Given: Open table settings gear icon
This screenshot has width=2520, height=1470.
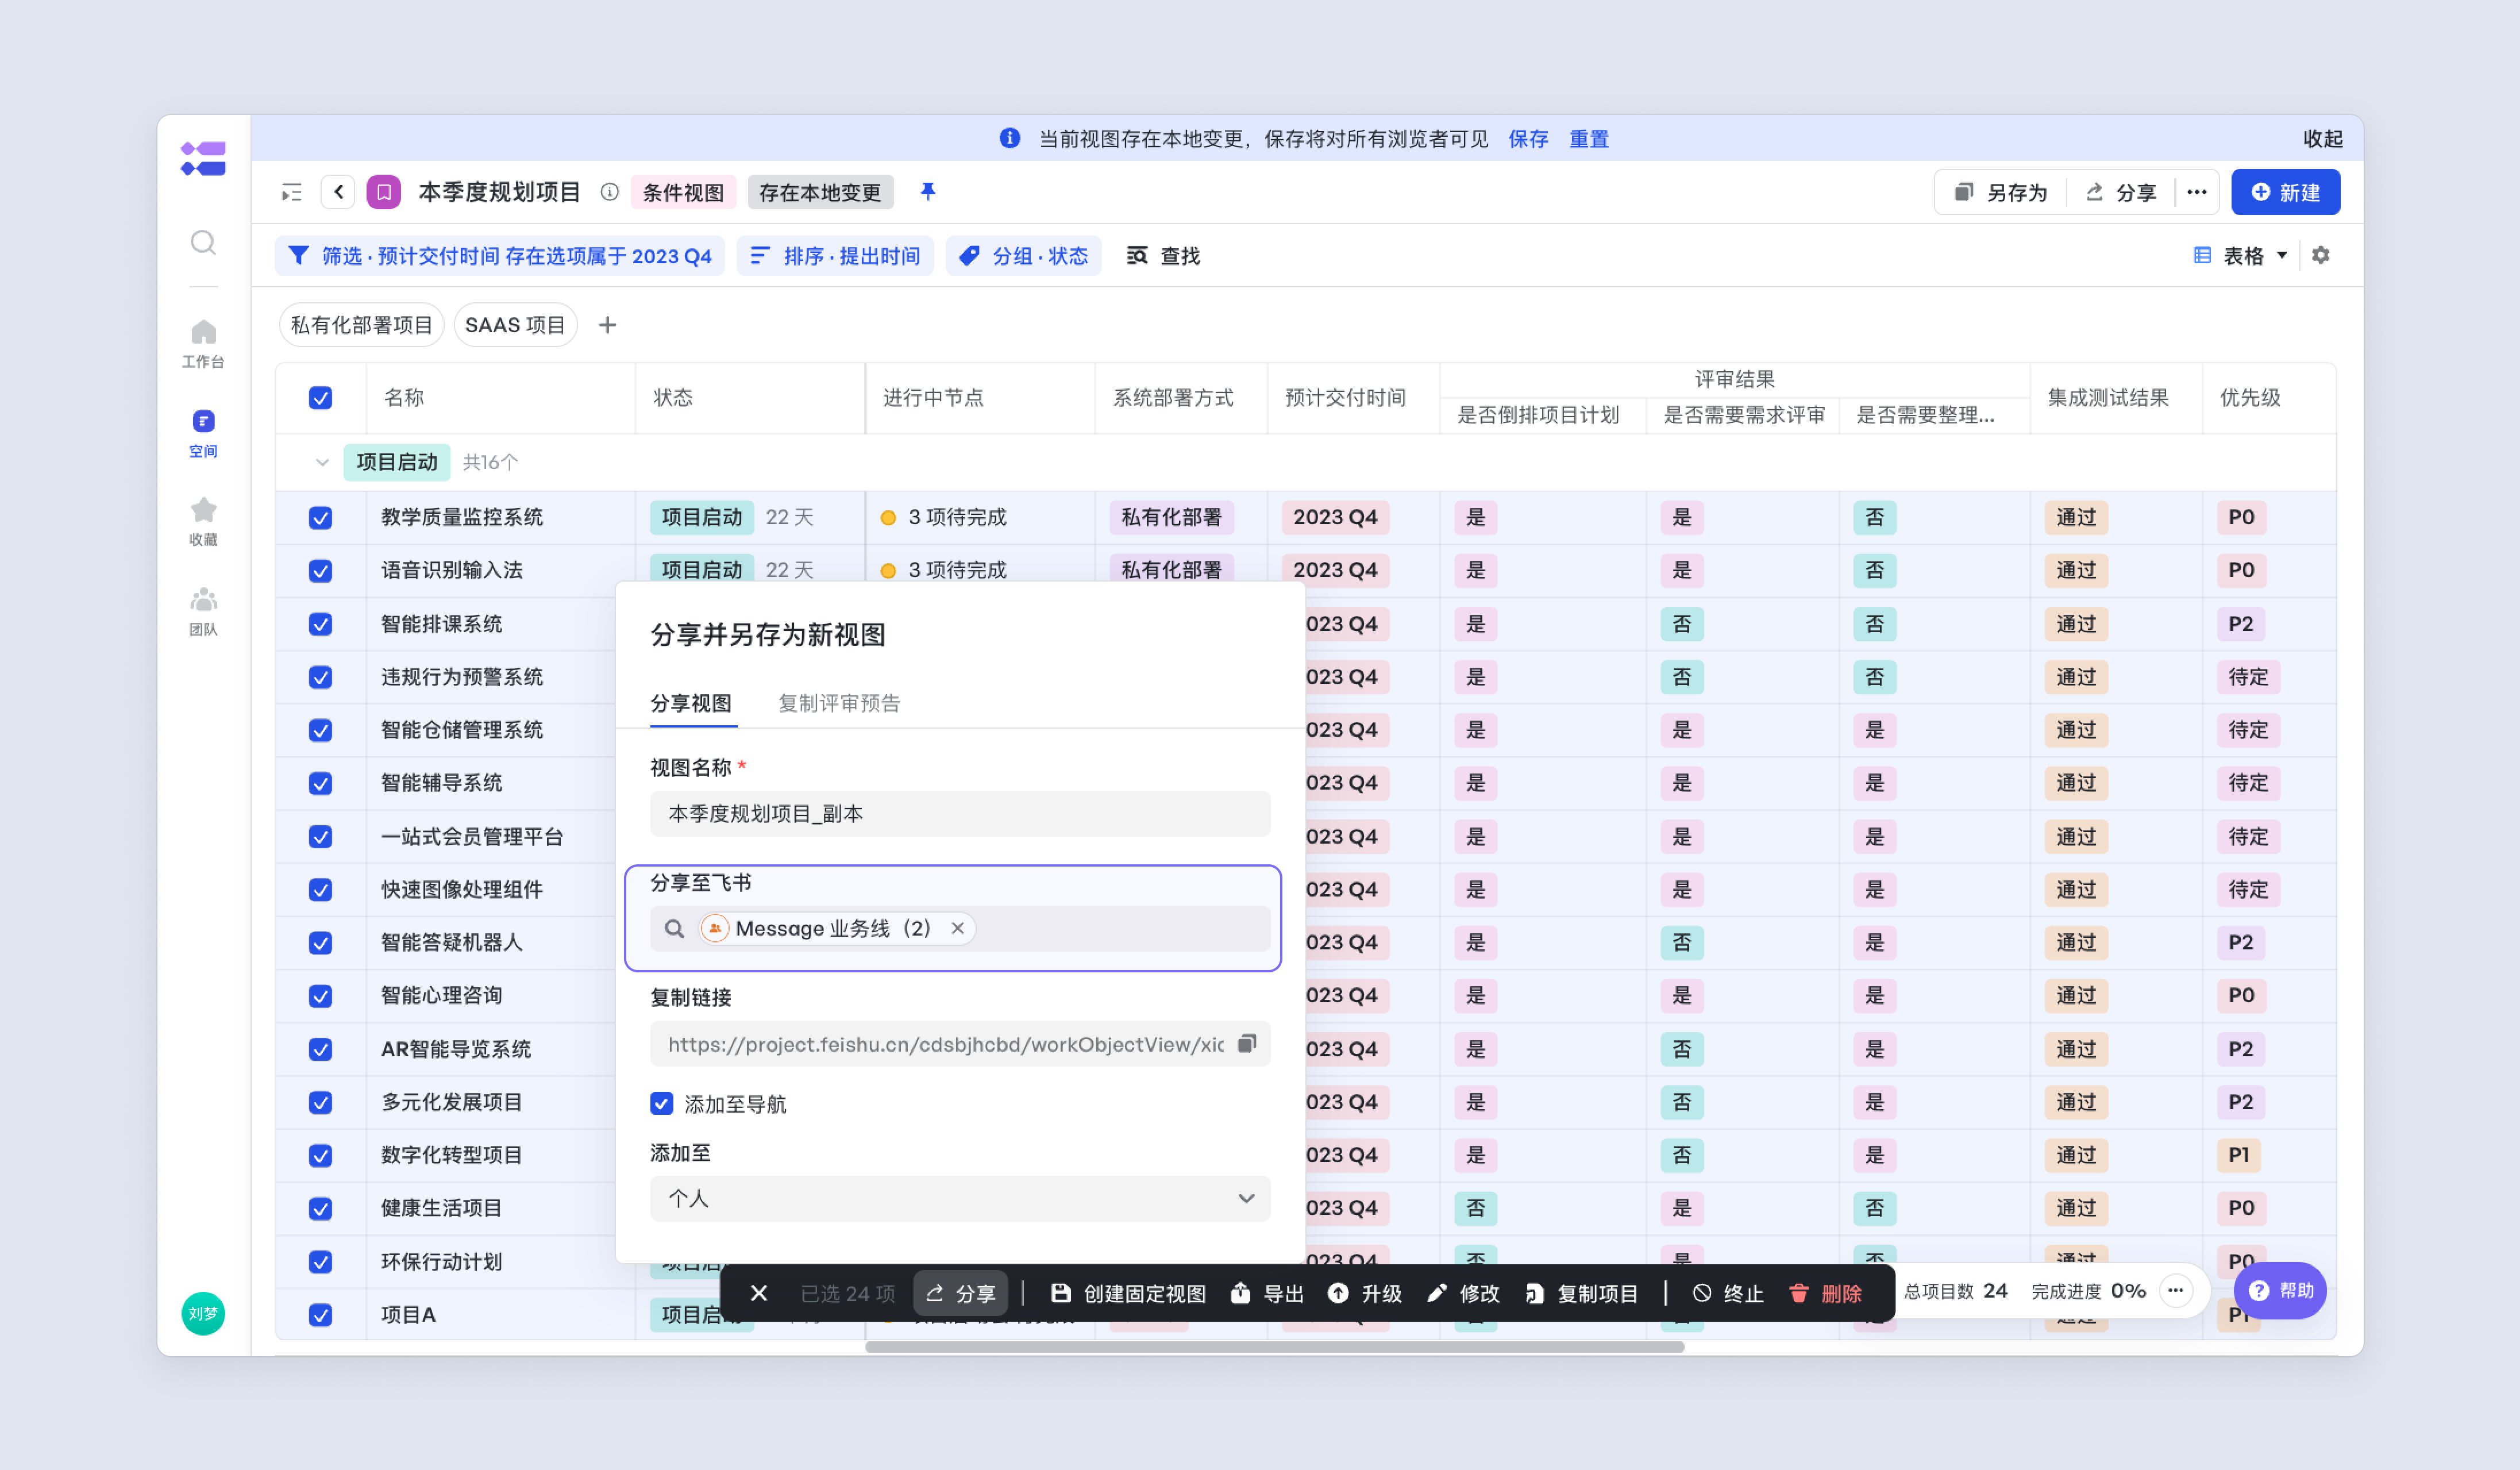Looking at the screenshot, I should pos(2320,255).
